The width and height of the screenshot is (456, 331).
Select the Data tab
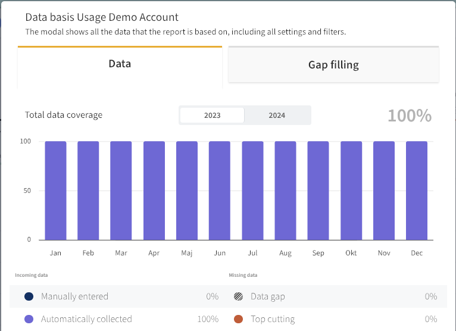click(x=120, y=63)
